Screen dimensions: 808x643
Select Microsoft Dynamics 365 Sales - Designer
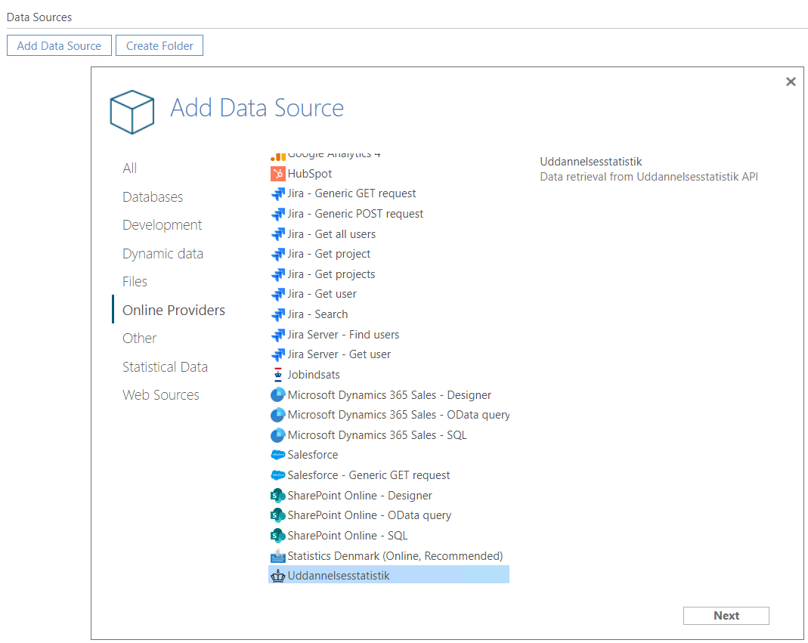389,394
